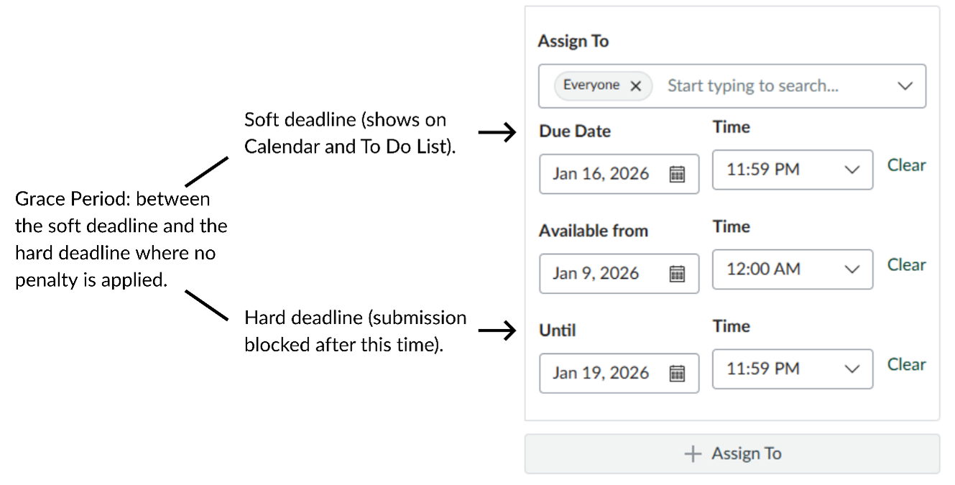Open the Due Date Time dropdown showing 11:59 PM
This screenshot has width=955, height=485.
792,170
